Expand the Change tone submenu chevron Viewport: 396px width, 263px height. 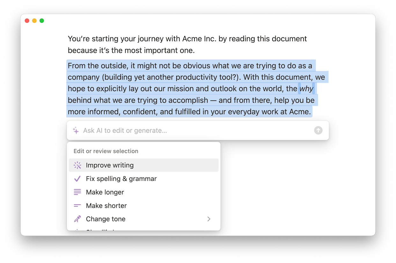coord(209,219)
